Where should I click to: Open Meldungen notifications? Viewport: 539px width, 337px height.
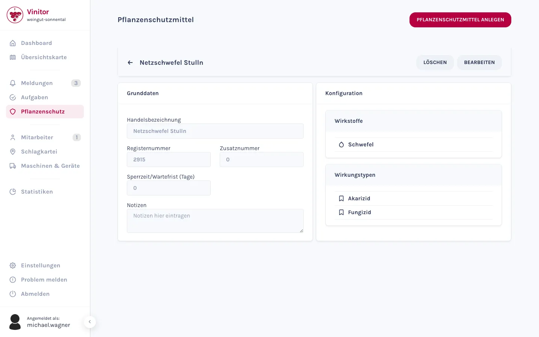pos(45,83)
